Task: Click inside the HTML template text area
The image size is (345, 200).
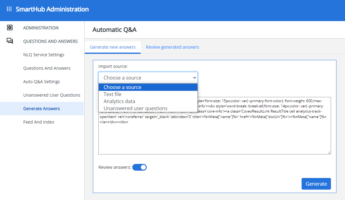Action: 214,138
